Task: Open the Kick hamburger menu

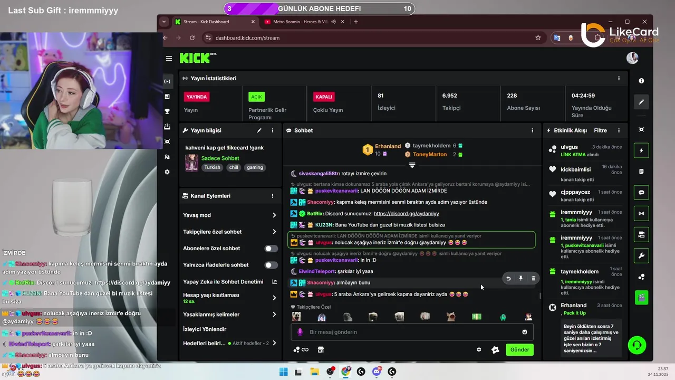Action: click(x=169, y=58)
